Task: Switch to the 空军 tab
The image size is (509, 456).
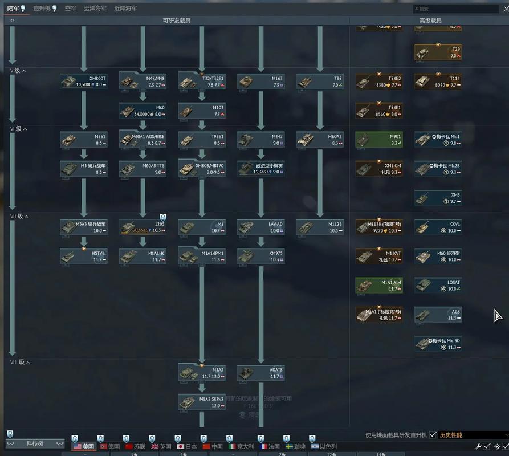Action: tap(71, 9)
